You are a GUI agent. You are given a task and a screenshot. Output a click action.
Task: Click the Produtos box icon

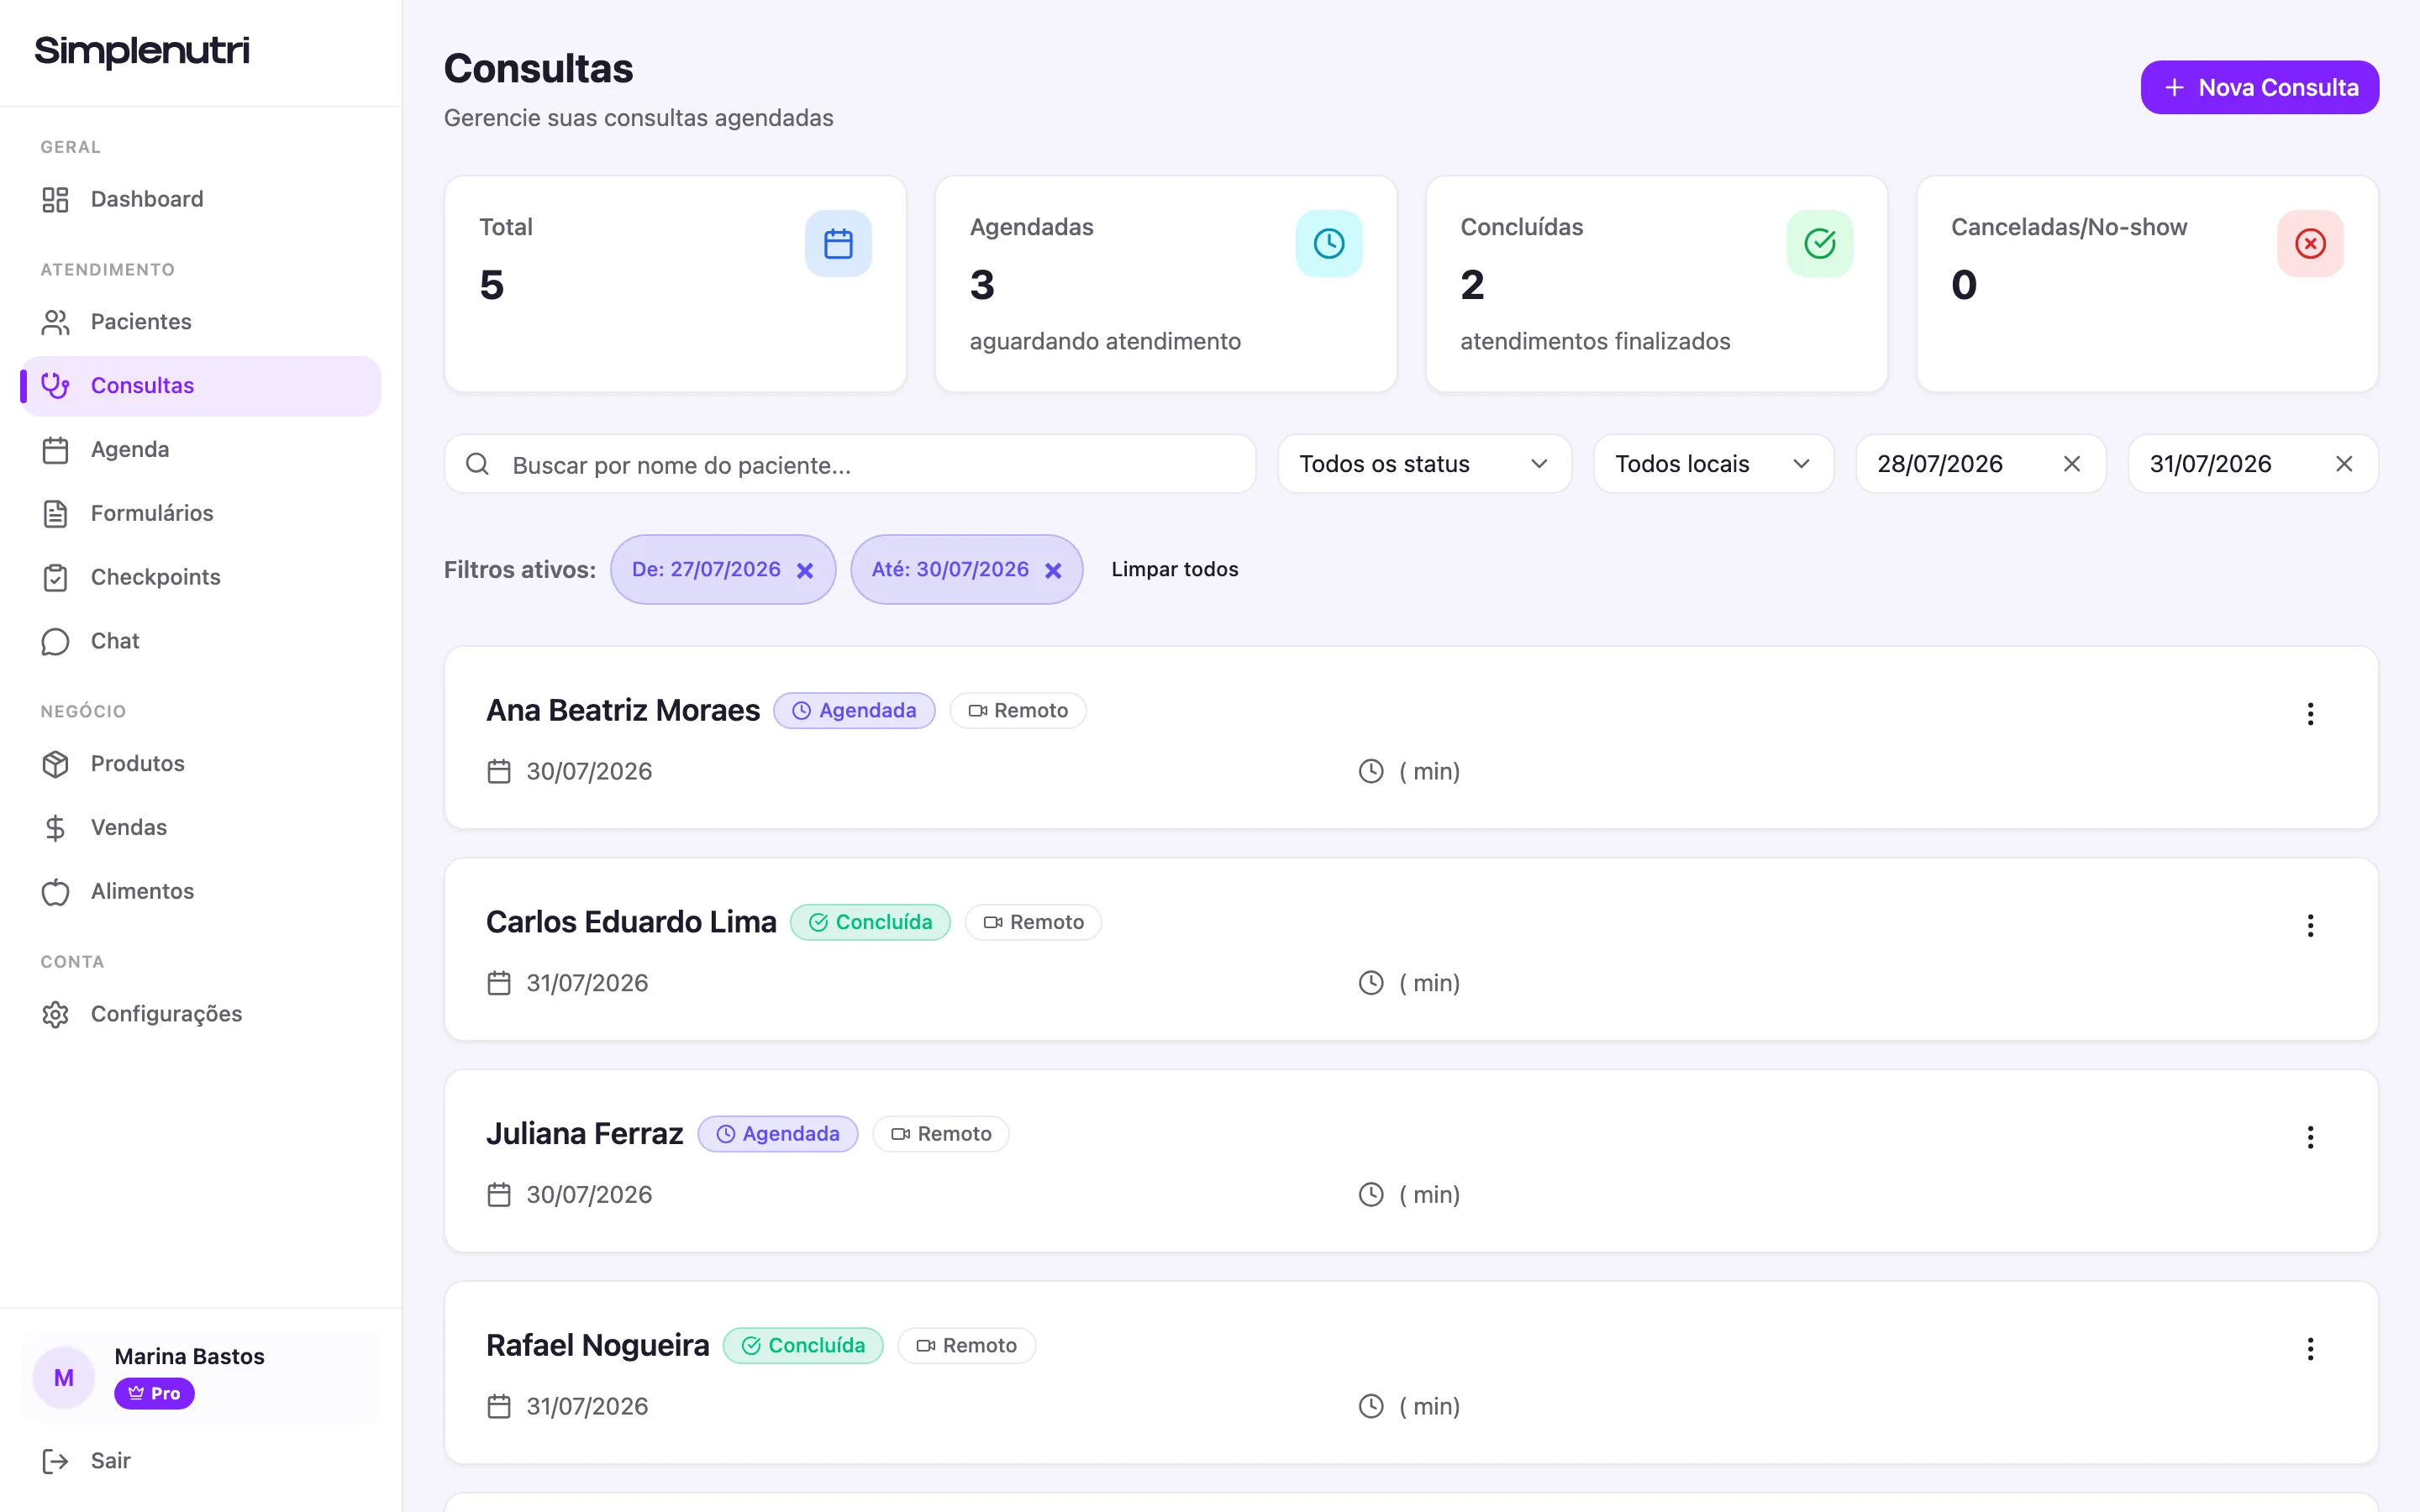point(55,764)
